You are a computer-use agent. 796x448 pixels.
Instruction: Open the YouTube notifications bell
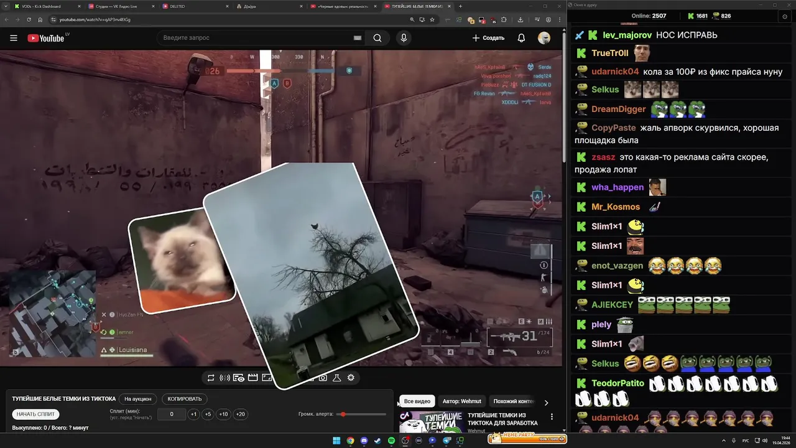pyautogui.click(x=521, y=38)
